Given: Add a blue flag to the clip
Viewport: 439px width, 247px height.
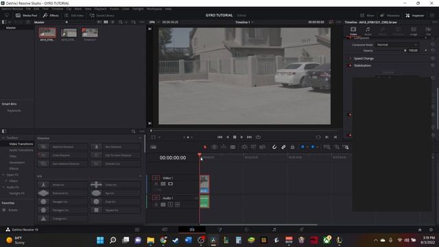Looking at the screenshot, I should point(302,147).
